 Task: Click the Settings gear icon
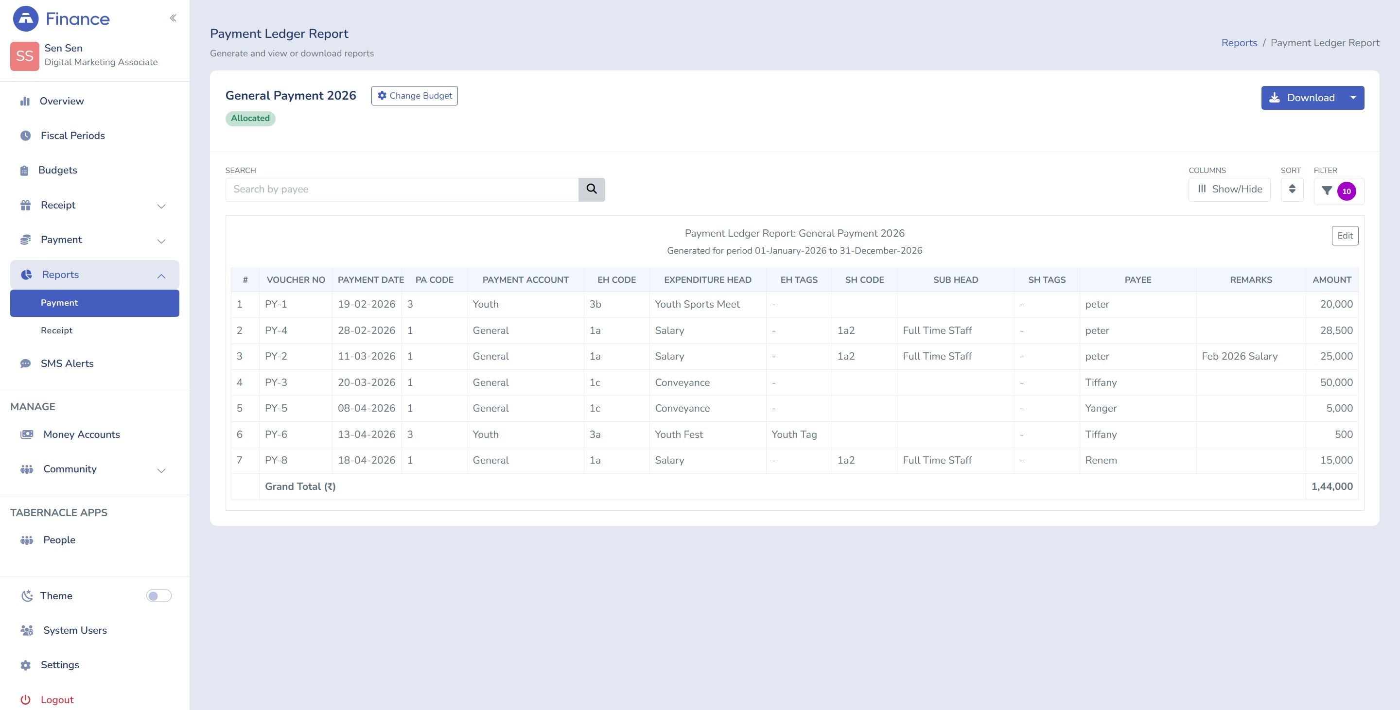click(26, 665)
